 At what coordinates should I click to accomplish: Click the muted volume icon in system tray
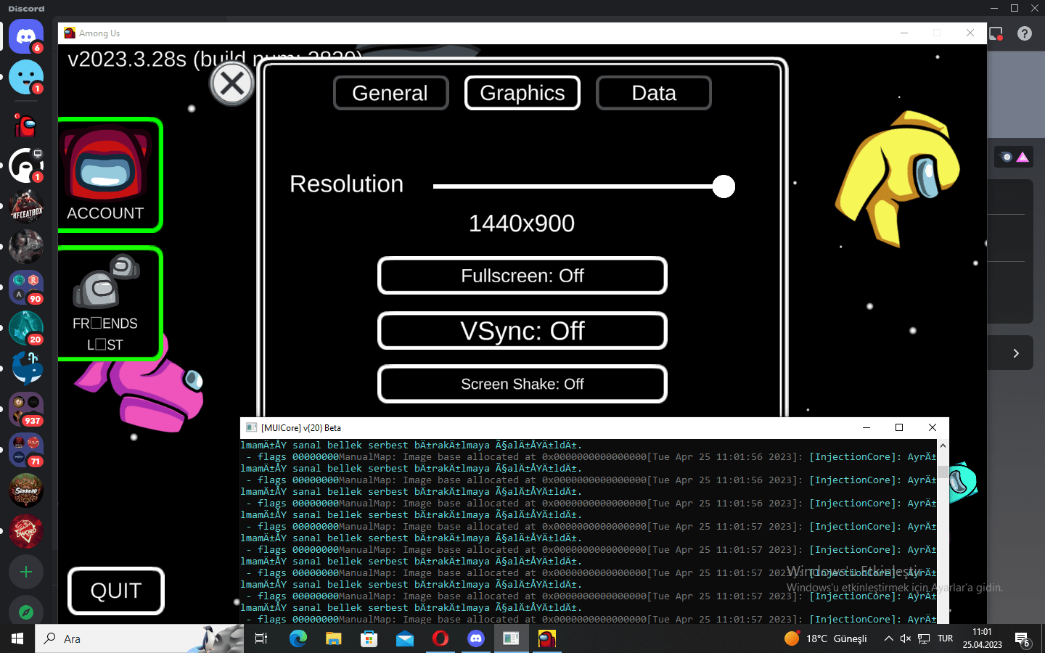906,638
